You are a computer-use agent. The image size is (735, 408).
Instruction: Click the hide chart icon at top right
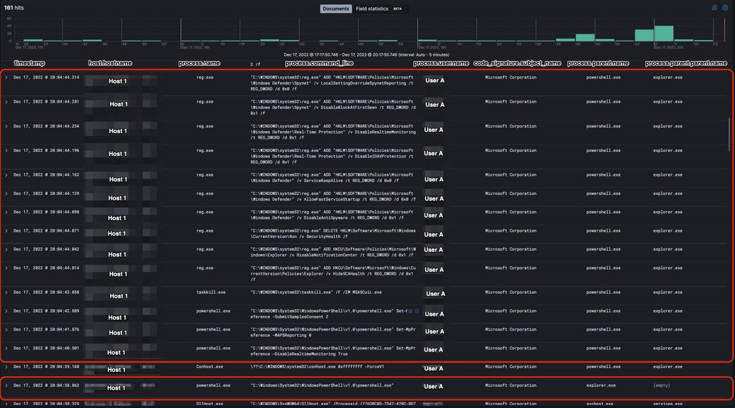click(x=714, y=8)
